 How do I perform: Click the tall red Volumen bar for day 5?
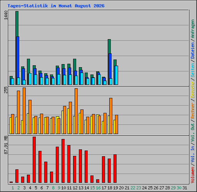pos(34,160)
